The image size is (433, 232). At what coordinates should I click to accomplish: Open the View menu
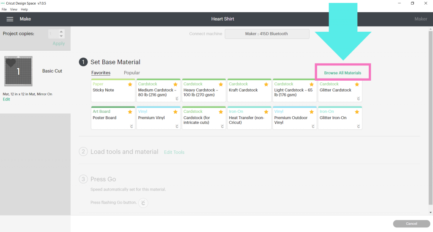14,9
